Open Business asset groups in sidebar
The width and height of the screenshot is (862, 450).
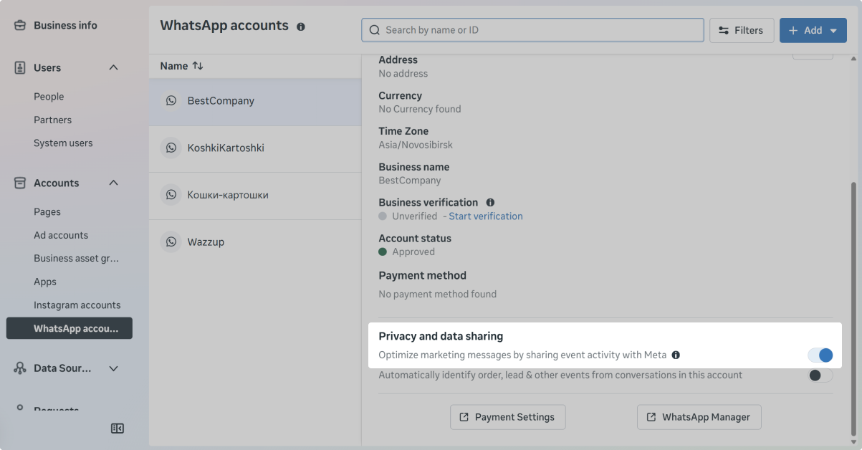(77, 259)
